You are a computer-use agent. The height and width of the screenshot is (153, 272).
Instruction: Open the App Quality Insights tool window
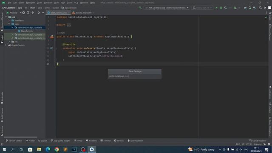(60, 141)
